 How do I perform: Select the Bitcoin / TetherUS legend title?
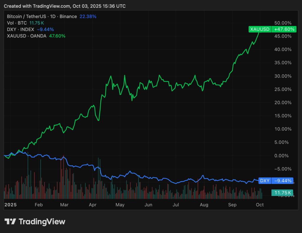tap(42, 17)
